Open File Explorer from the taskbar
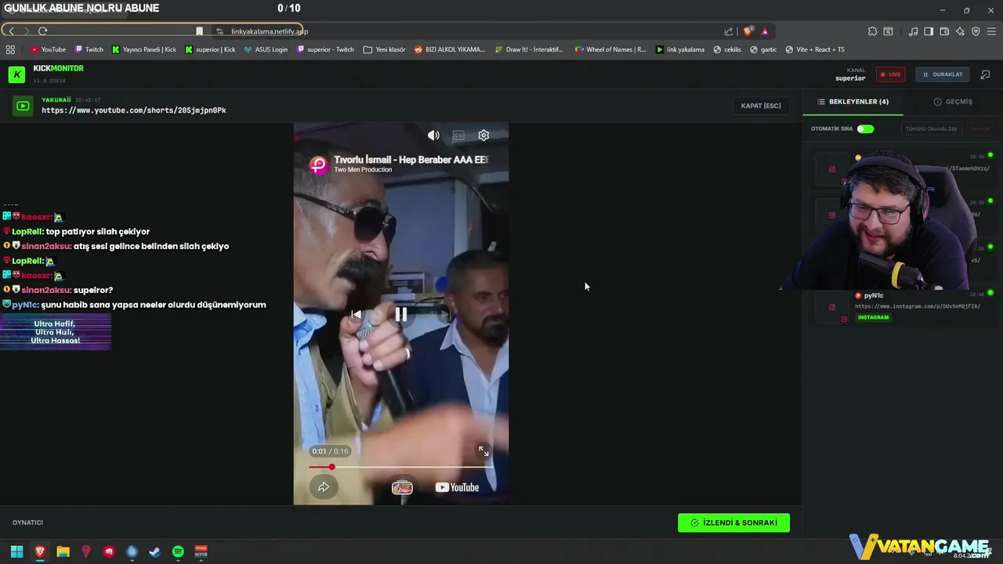Image resolution: width=1003 pixels, height=564 pixels. pos(63,551)
